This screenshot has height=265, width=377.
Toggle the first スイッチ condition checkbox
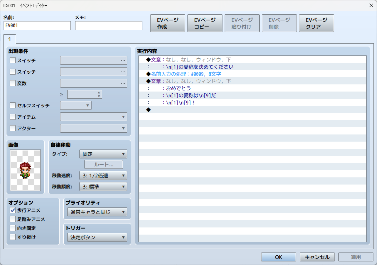tap(13, 60)
